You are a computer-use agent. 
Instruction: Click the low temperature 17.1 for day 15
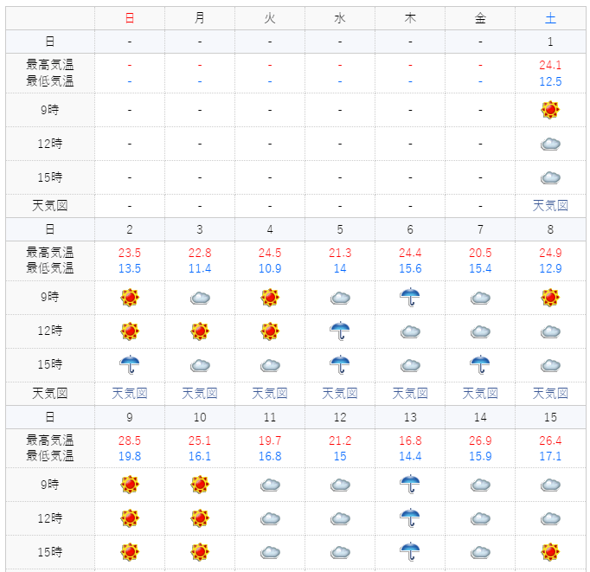(550, 456)
